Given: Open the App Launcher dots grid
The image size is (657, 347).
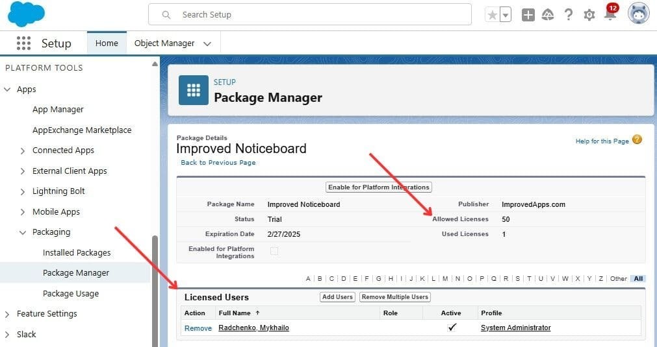Looking at the screenshot, I should 23,43.
